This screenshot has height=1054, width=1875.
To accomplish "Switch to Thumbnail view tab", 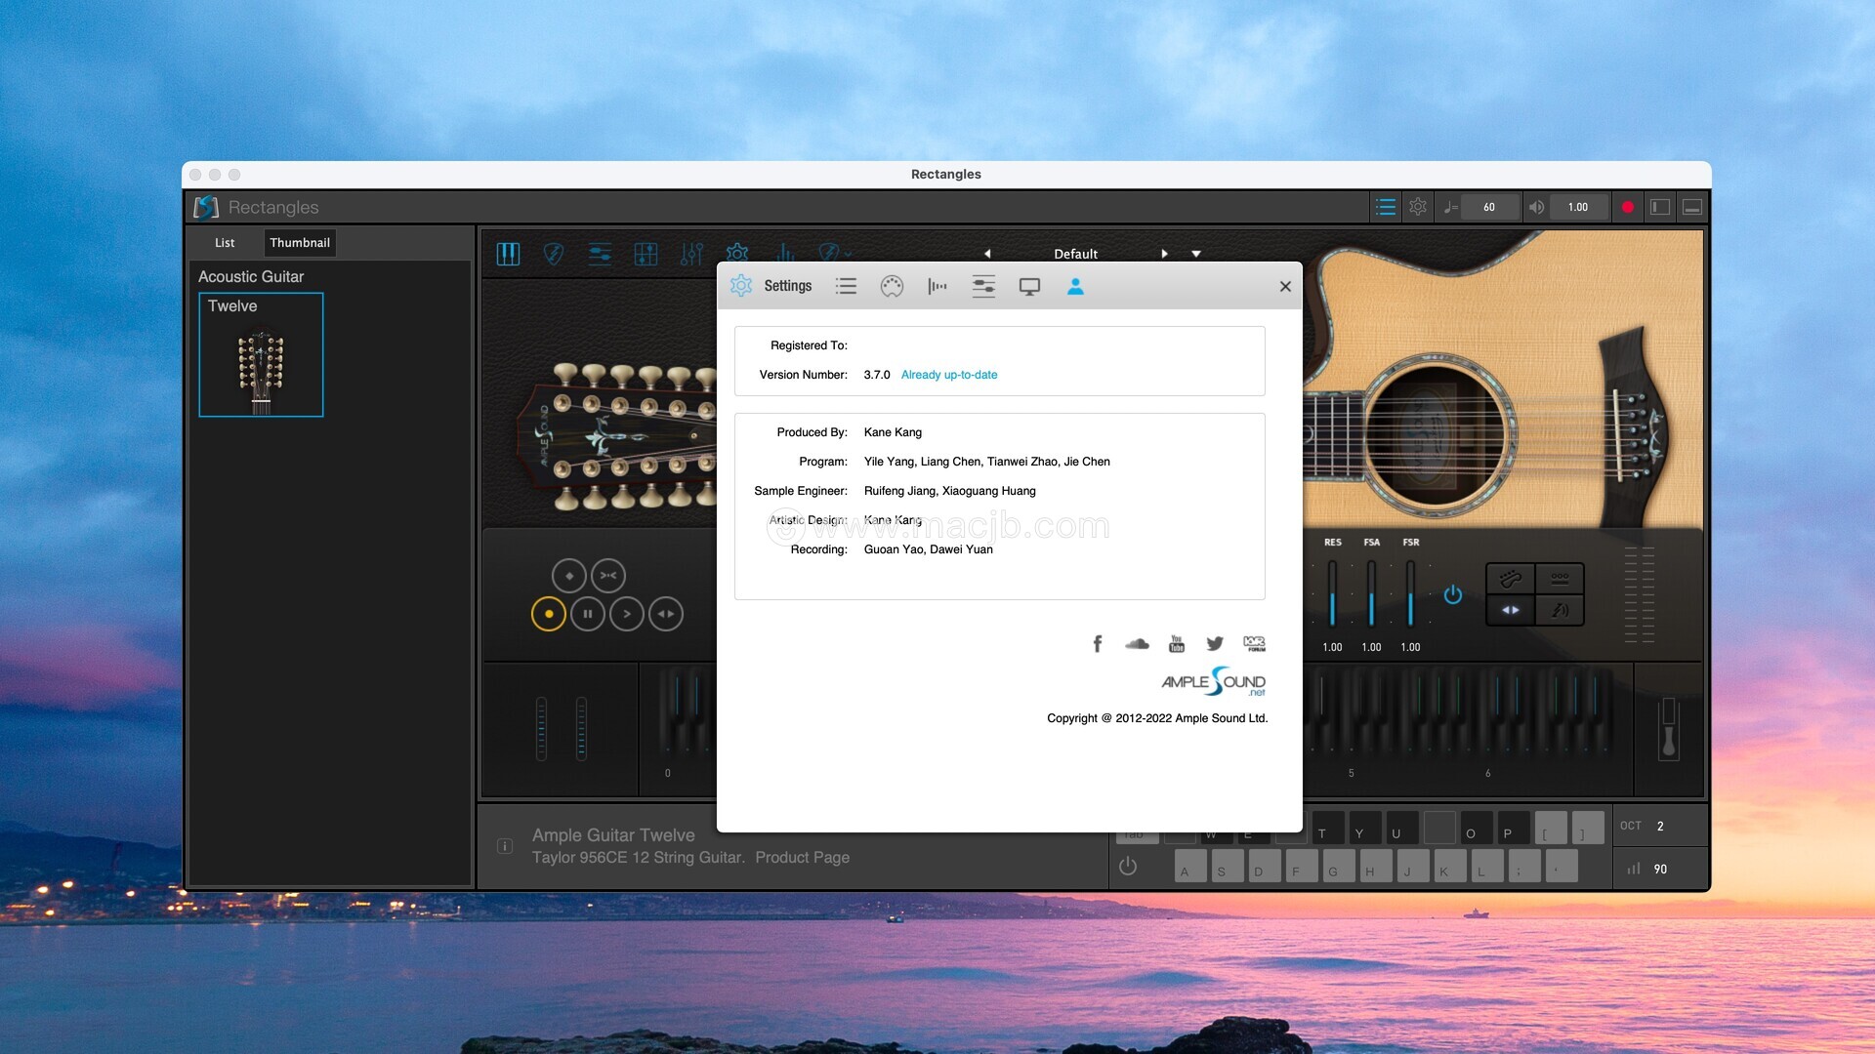I will click(x=300, y=243).
